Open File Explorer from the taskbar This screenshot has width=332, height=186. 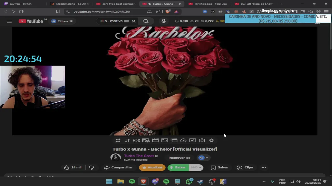(x=121, y=181)
